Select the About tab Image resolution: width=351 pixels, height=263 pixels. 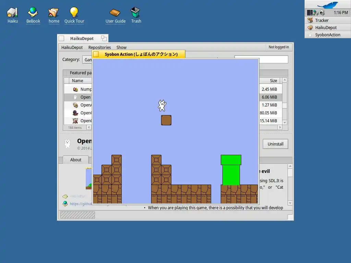(76, 160)
